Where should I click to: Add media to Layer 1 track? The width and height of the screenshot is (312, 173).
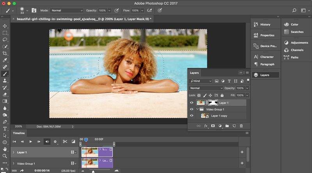click(242, 152)
